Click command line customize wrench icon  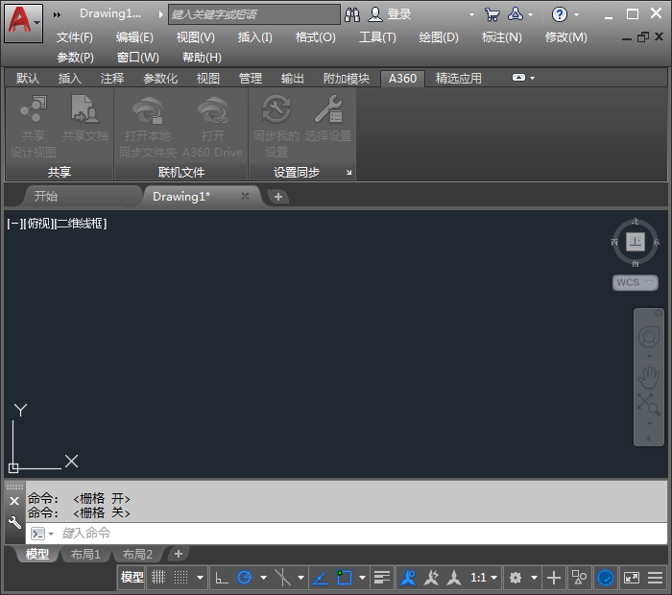point(14,522)
